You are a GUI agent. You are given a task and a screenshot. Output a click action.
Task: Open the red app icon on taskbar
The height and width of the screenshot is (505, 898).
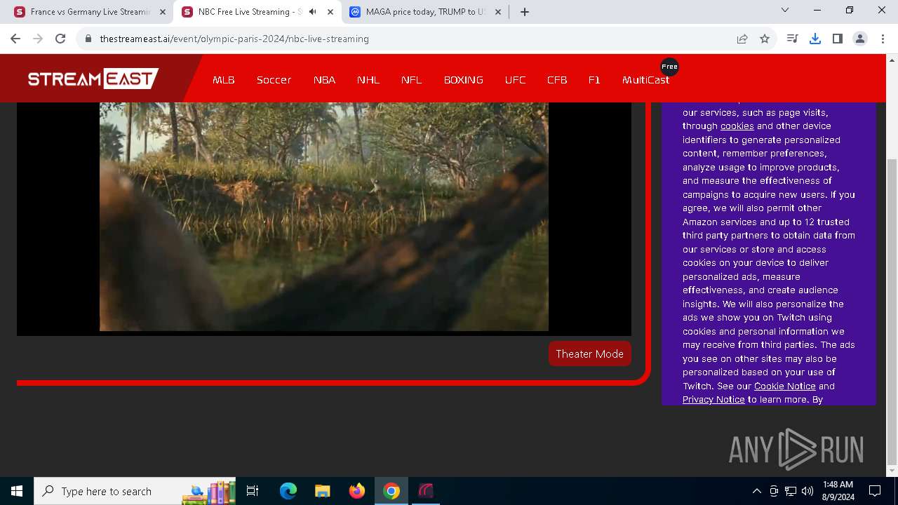pyautogui.click(x=426, y=491)
